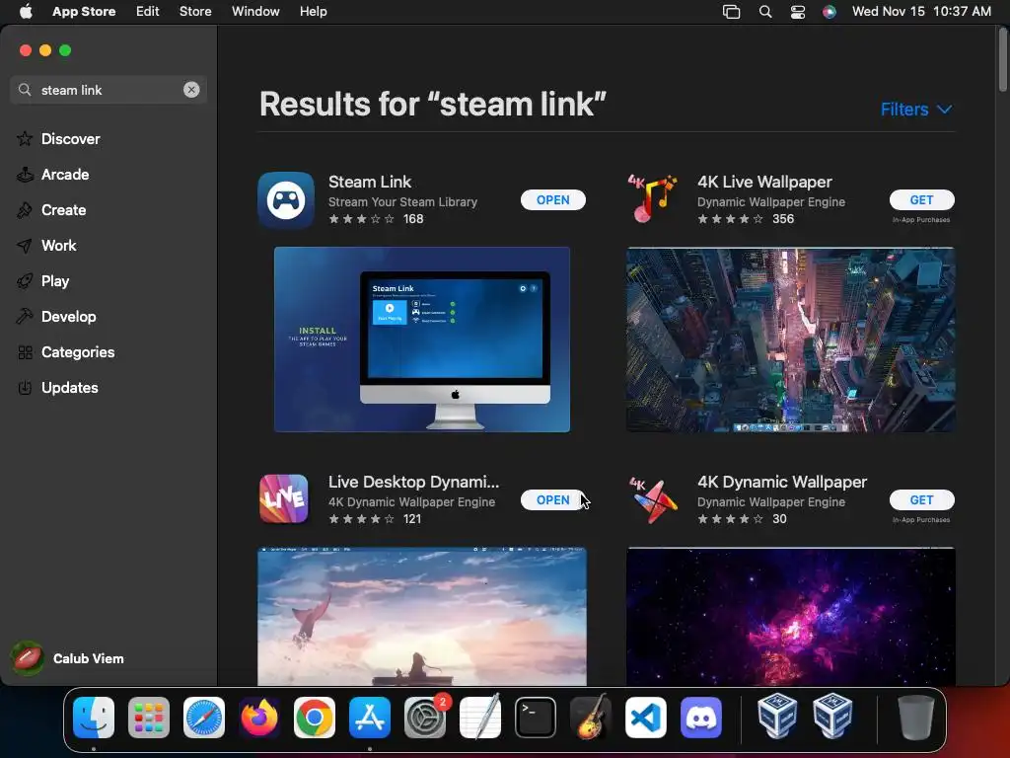Open the Edit menu

pyautogui.click(x=148, y=11)
